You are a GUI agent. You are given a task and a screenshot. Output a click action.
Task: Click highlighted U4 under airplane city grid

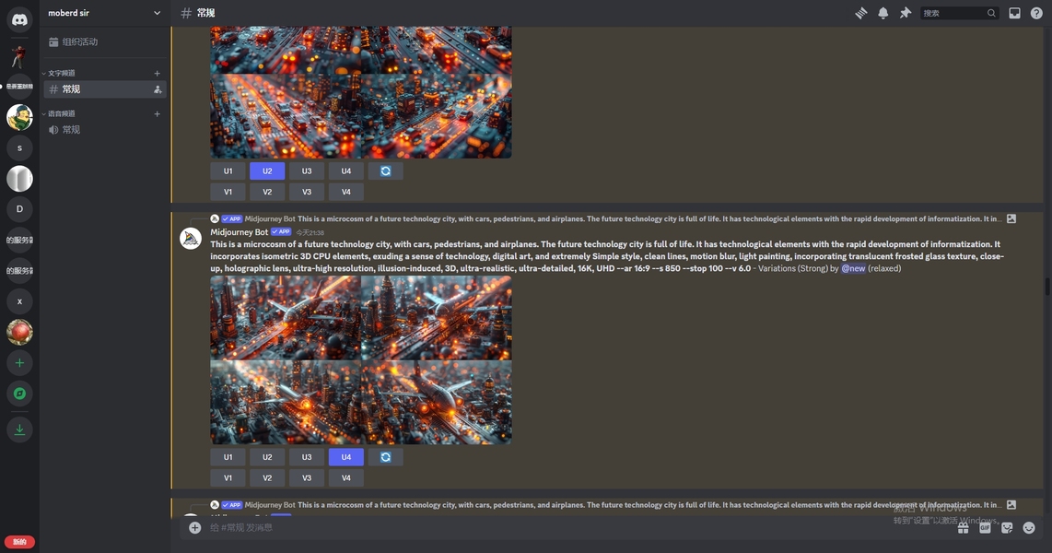[346, 457]
